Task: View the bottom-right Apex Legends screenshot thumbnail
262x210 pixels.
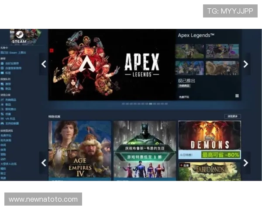Action: pos(222,68)
